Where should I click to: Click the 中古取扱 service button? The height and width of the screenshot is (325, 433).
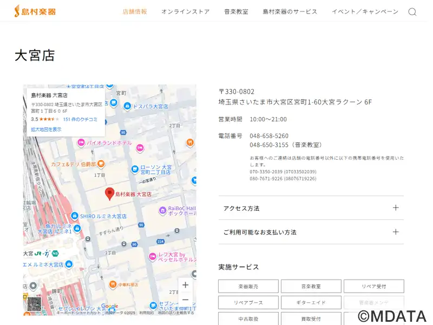coord(248,318)
